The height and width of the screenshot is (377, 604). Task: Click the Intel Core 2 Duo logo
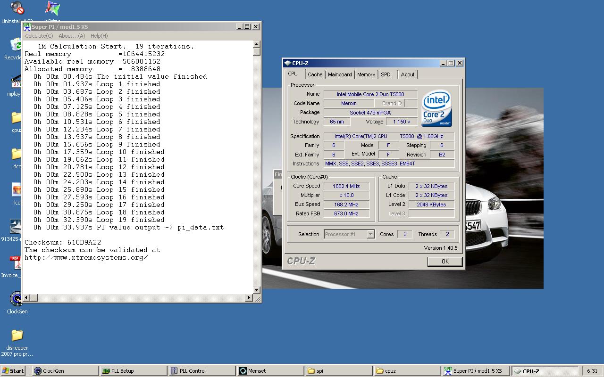click(436, 108)
